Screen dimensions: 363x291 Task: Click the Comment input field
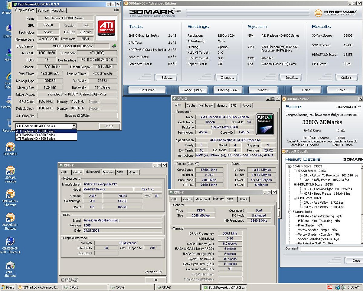[331, 248]
